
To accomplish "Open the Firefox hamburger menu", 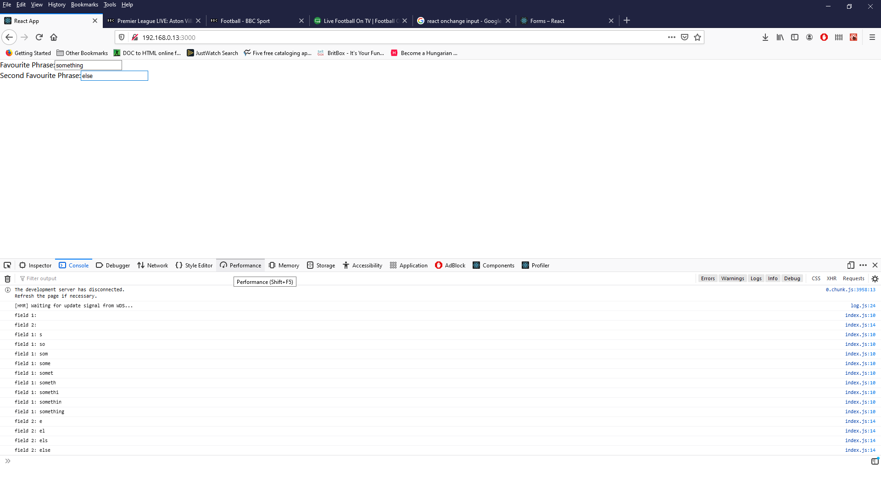I will 872,37.
